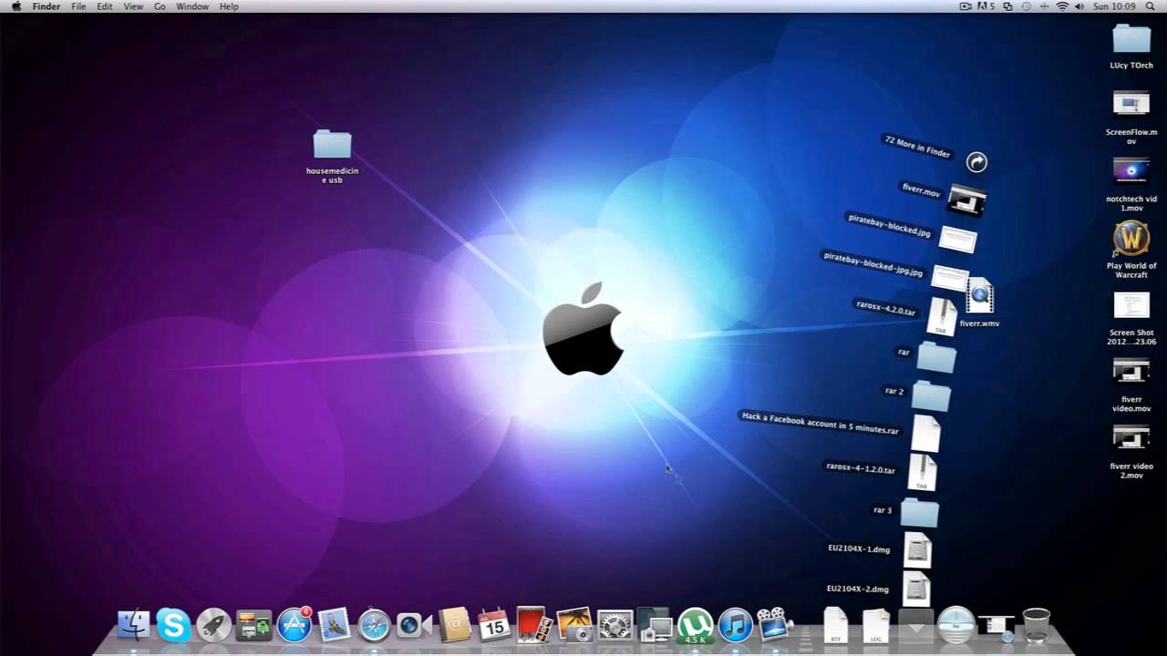
Task: Open EU2104X-2.dmg in the stack
Action: click(x=916, y=589)
